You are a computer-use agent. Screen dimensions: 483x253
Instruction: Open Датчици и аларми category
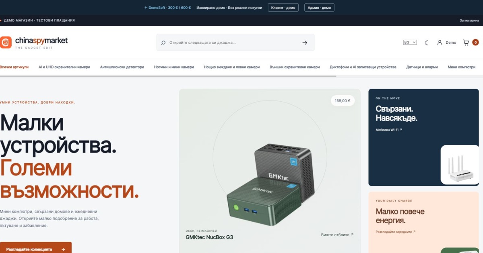coord(422,67)
